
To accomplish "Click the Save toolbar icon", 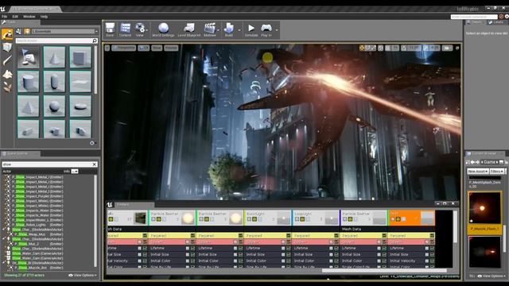I will point(110,29).
